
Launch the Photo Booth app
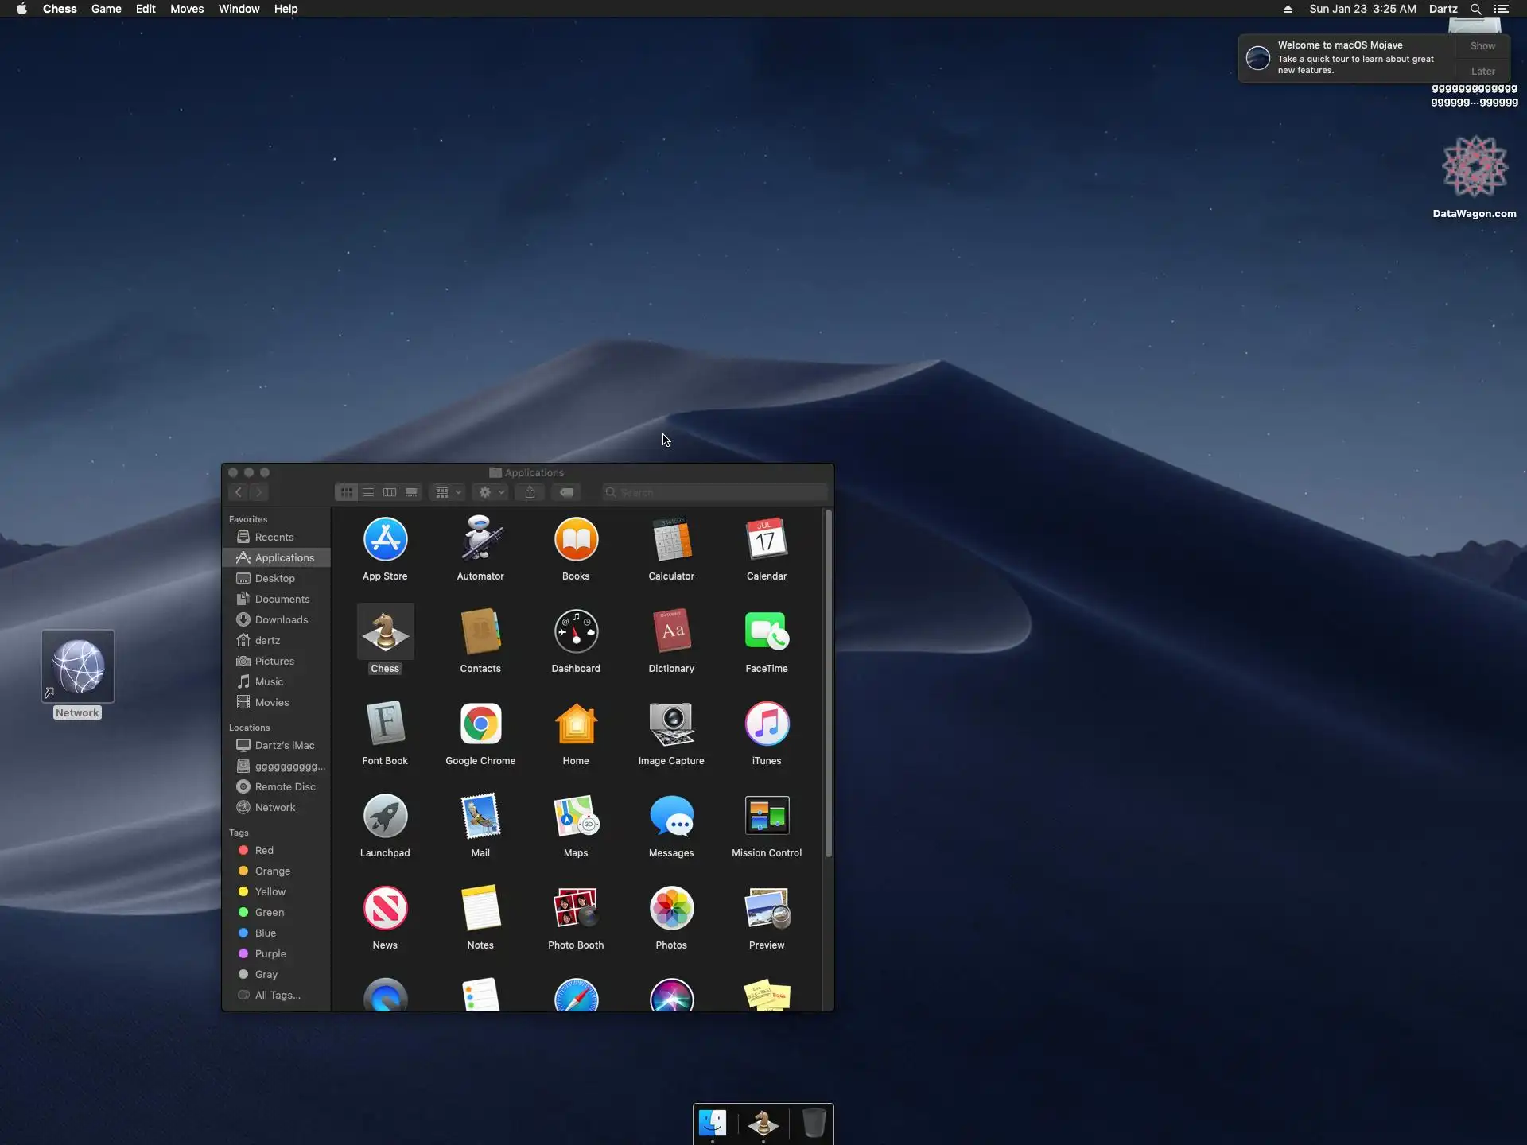click(x=576, y=909)
